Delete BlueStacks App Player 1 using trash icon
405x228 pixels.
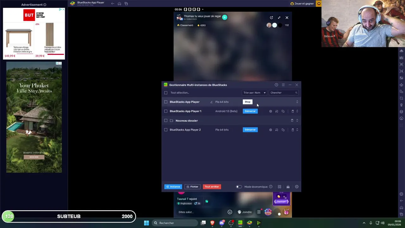click(x=292, y=111)
